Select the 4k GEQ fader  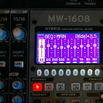[x=82, y=46]
